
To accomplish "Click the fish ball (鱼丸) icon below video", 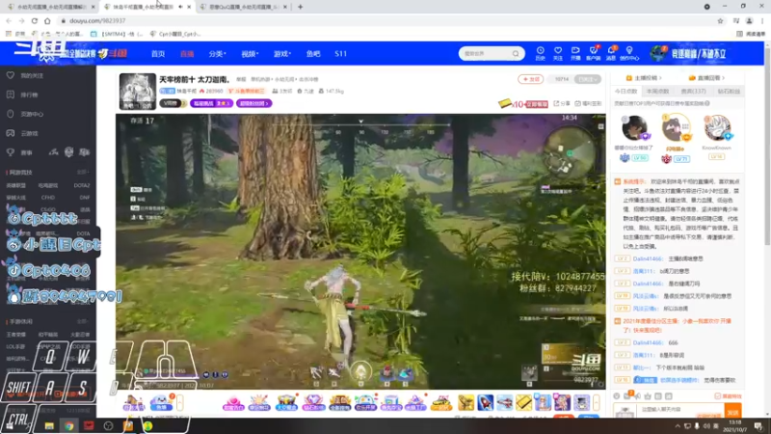I will tap(161, 402).
